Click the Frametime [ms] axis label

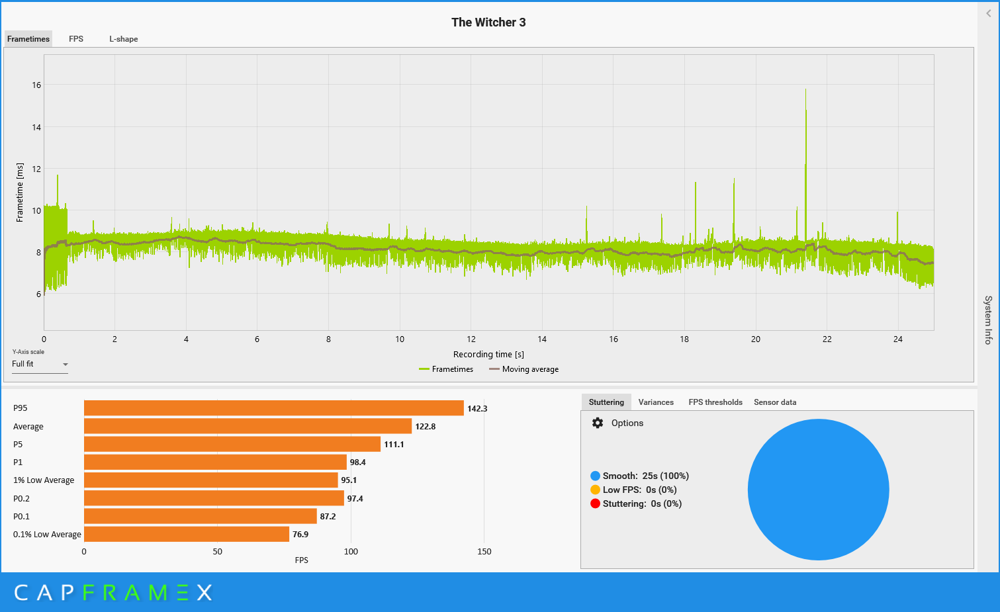tap(19, 192)
